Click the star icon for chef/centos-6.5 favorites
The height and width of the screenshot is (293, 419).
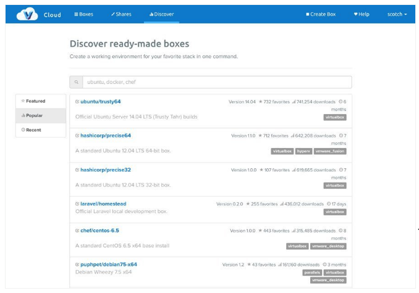tap(260, 230)
